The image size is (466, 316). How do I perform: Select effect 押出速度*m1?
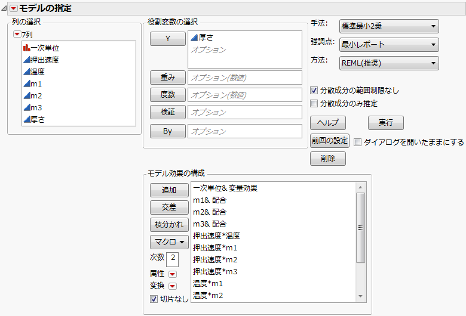tap(215, 247)
